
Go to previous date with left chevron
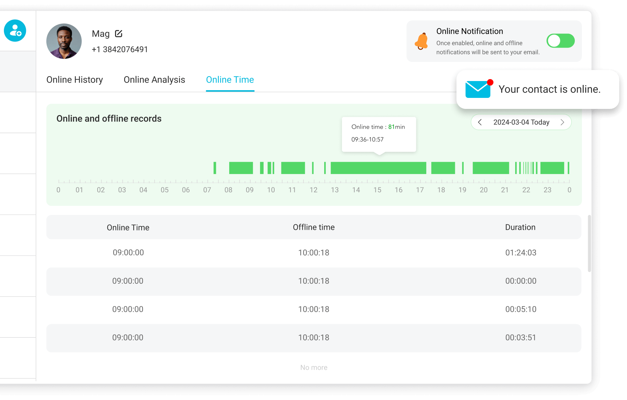pos(480,122)
